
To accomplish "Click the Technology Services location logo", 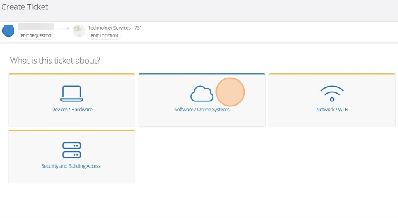I will tap(79, 31).
